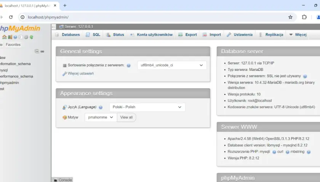Expand the Więcej dropdown menu
The height and width of the screenshot is (182, 320).
[298, 35]
